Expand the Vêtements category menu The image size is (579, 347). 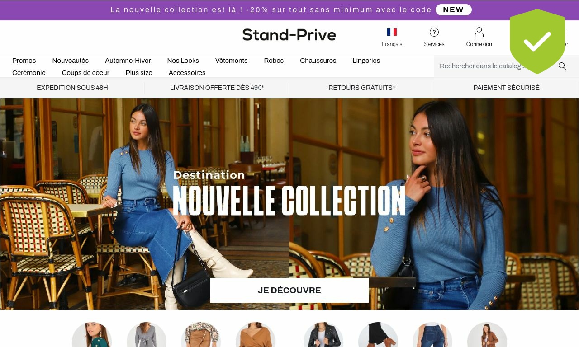click(232, 61)
